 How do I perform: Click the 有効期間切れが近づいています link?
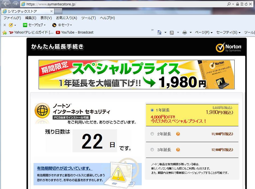coord(65,168)
